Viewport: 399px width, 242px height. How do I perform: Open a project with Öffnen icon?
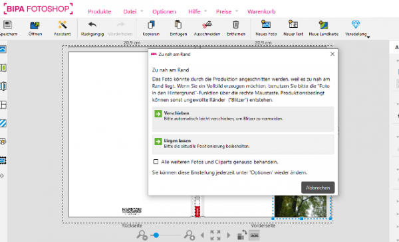[x=35, y=25]
